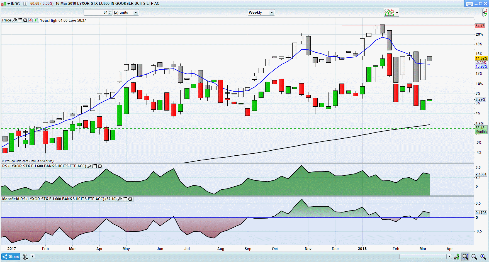Click the 2018 label on the time axis
Screen dimensions: 489x262
362,249
